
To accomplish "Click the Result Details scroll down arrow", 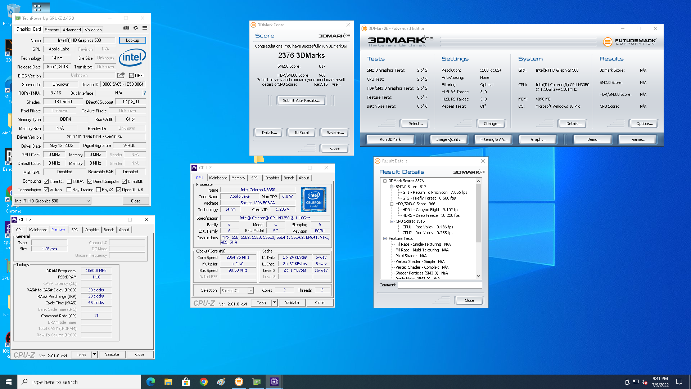I will [x=478, y=276].
